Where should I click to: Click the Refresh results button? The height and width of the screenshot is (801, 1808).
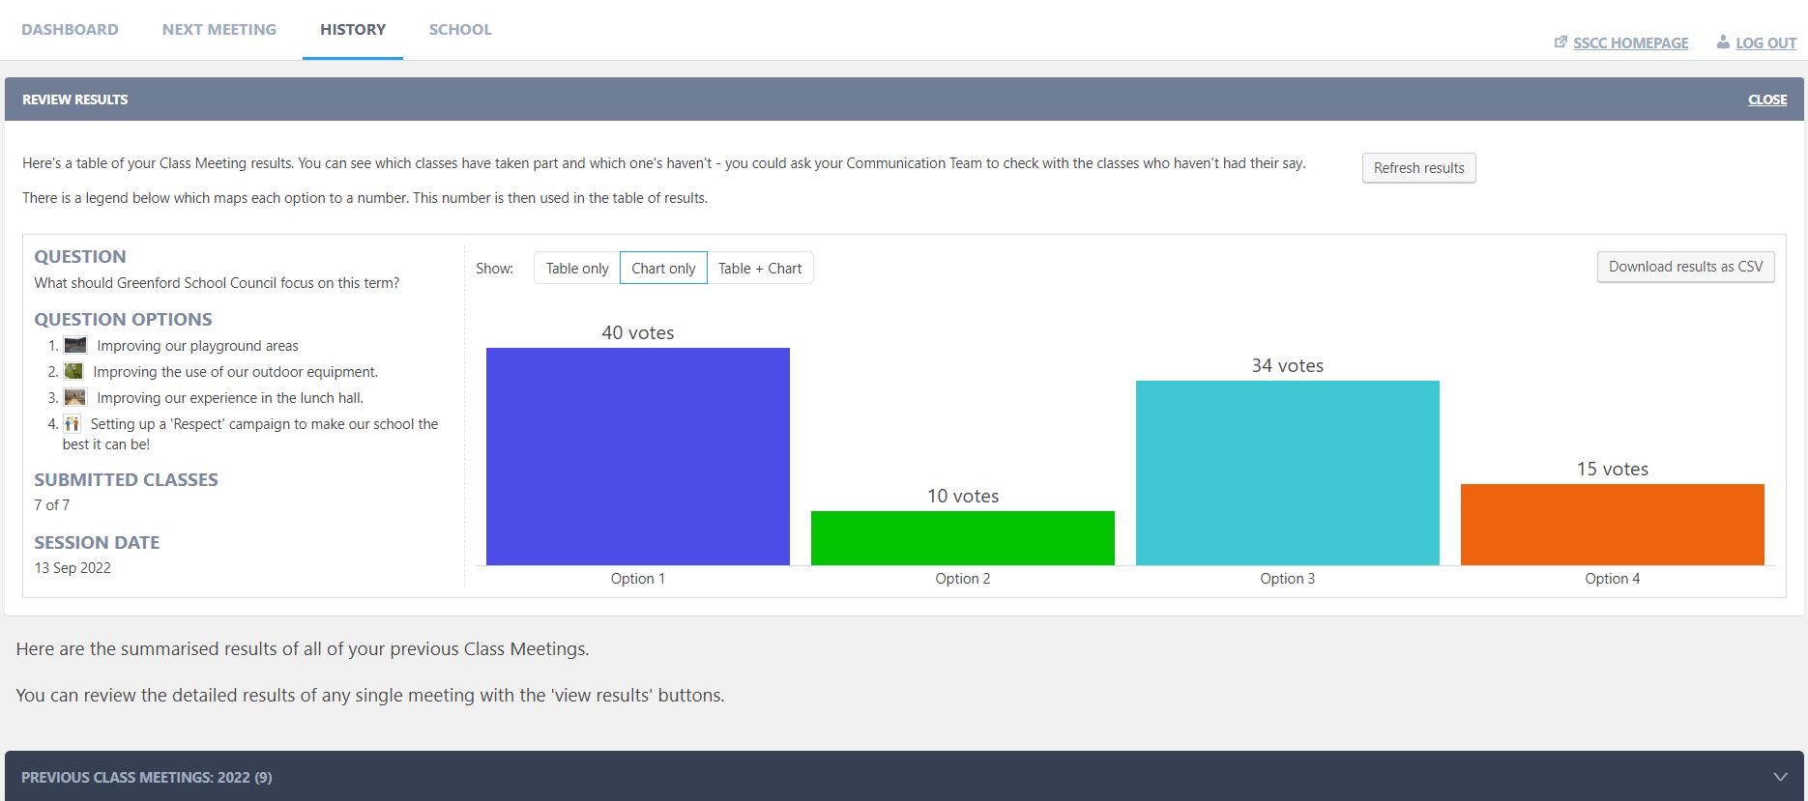(1418, 167)
